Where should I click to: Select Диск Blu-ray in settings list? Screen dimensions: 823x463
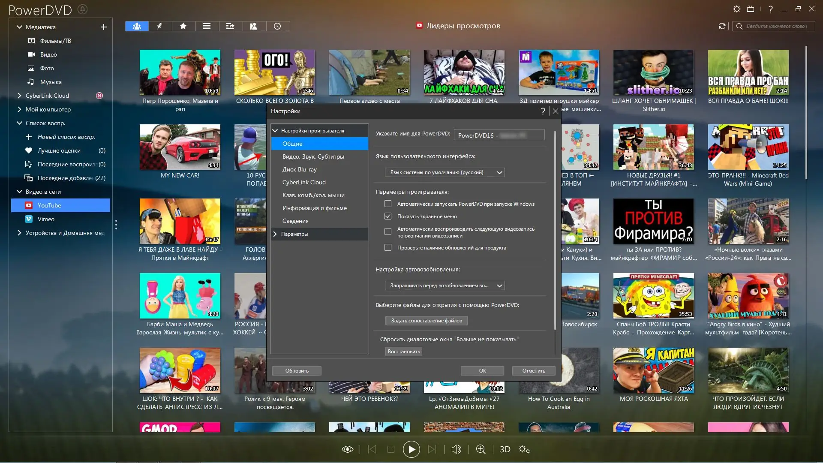point(299,169)
